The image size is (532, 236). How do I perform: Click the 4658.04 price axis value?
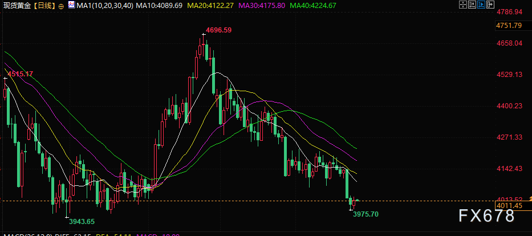(509, 43)
